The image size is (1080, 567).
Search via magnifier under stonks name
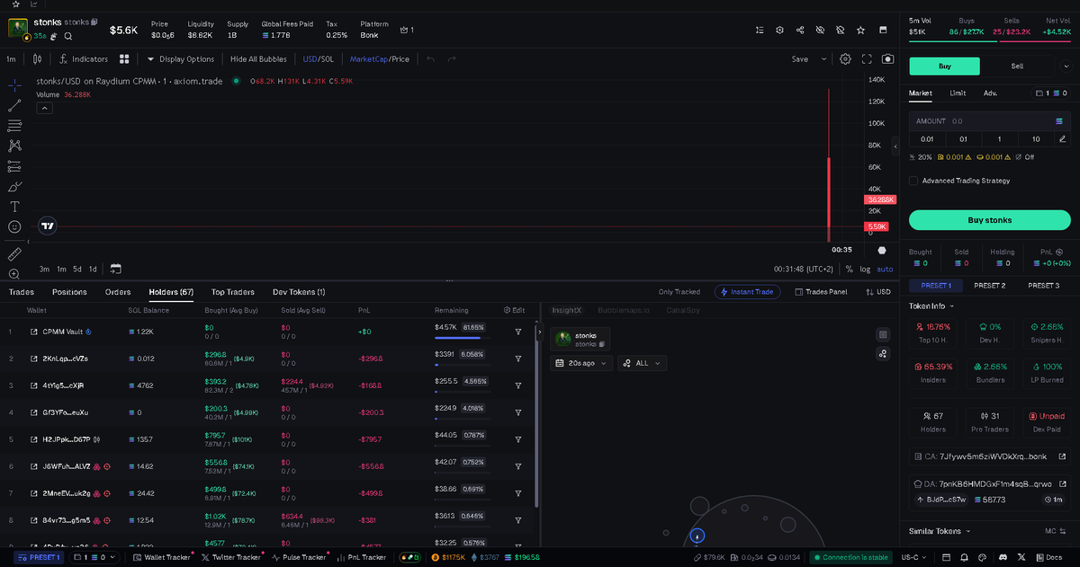tap(67, 36)
